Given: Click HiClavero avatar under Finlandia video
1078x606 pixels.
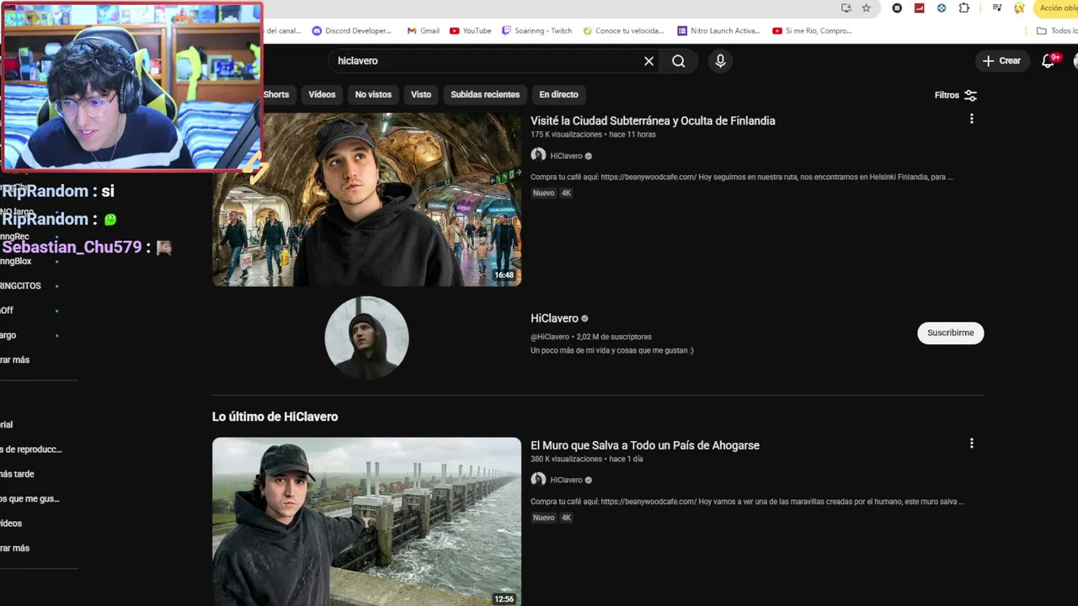Looking at the screenshot, I should pyautogui.click(x=538, y=155).
